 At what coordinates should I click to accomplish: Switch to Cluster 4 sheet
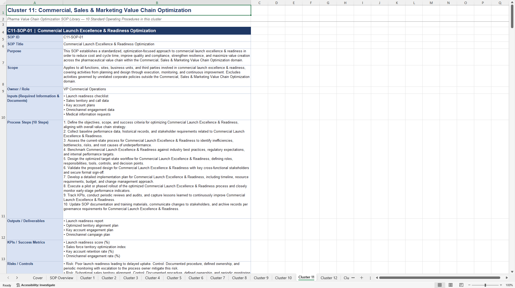click(x=152, y=278)
